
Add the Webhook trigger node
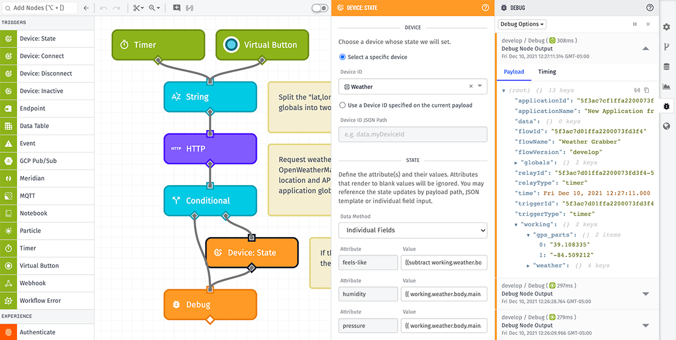coord(47,283)
